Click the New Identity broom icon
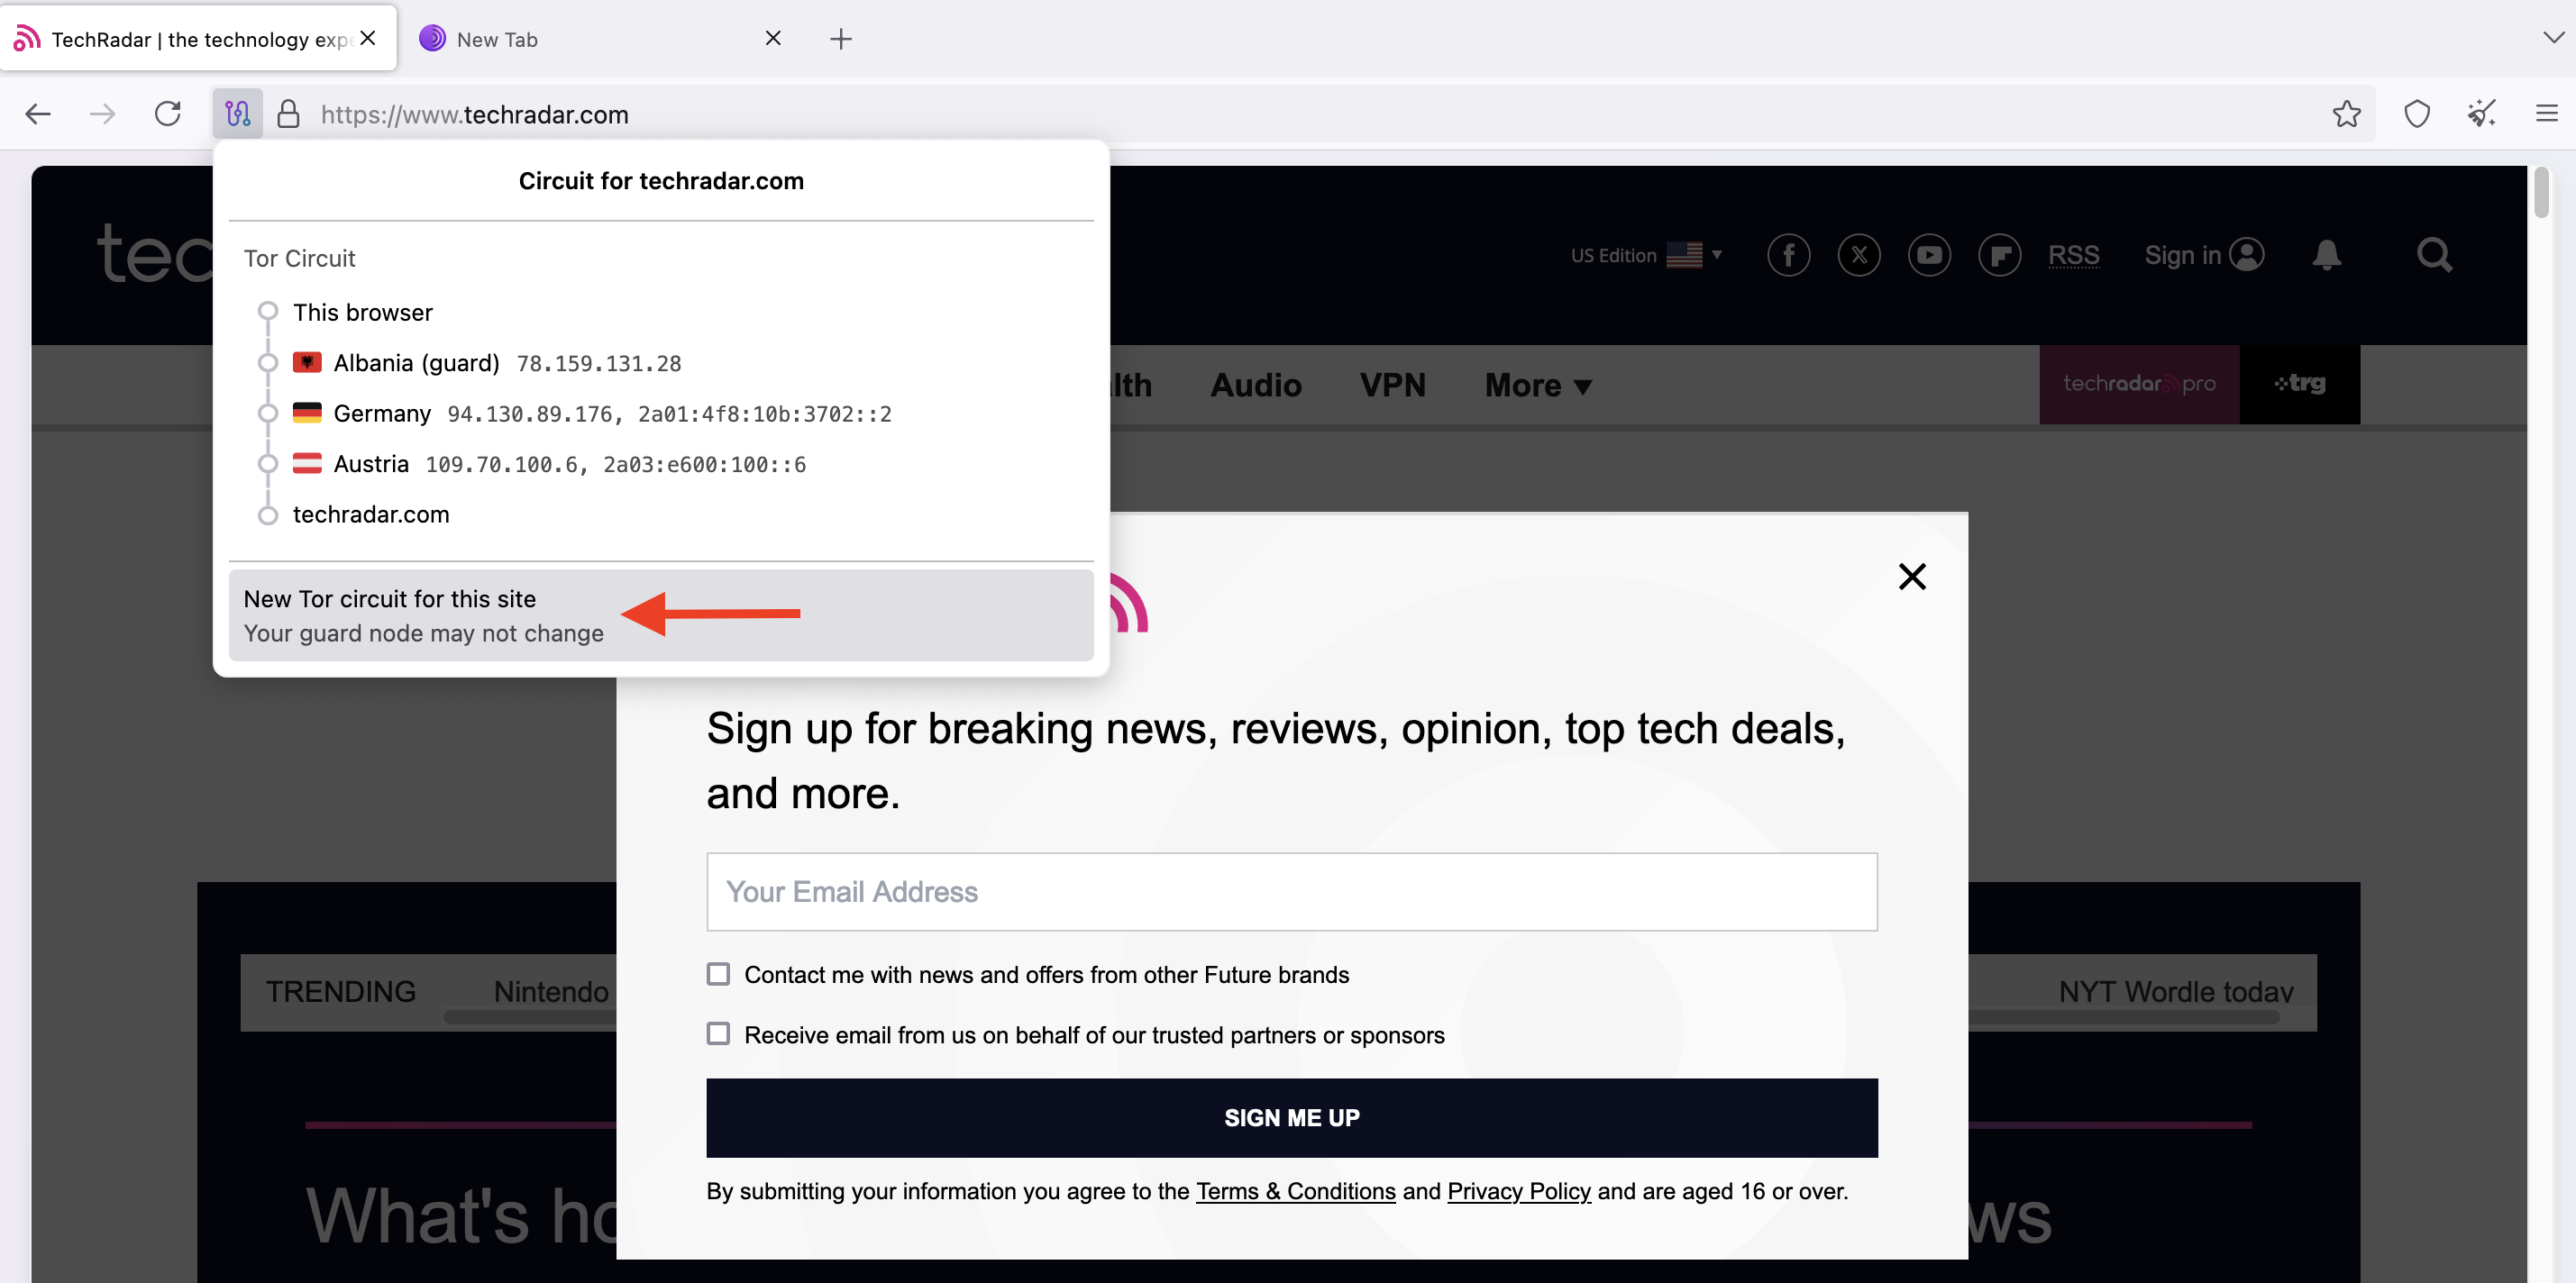Screen dimensions: 2576x1283 click(x=2481, y=114)
